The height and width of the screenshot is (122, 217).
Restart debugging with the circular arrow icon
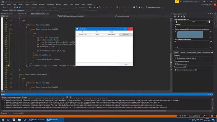[100, 7]
